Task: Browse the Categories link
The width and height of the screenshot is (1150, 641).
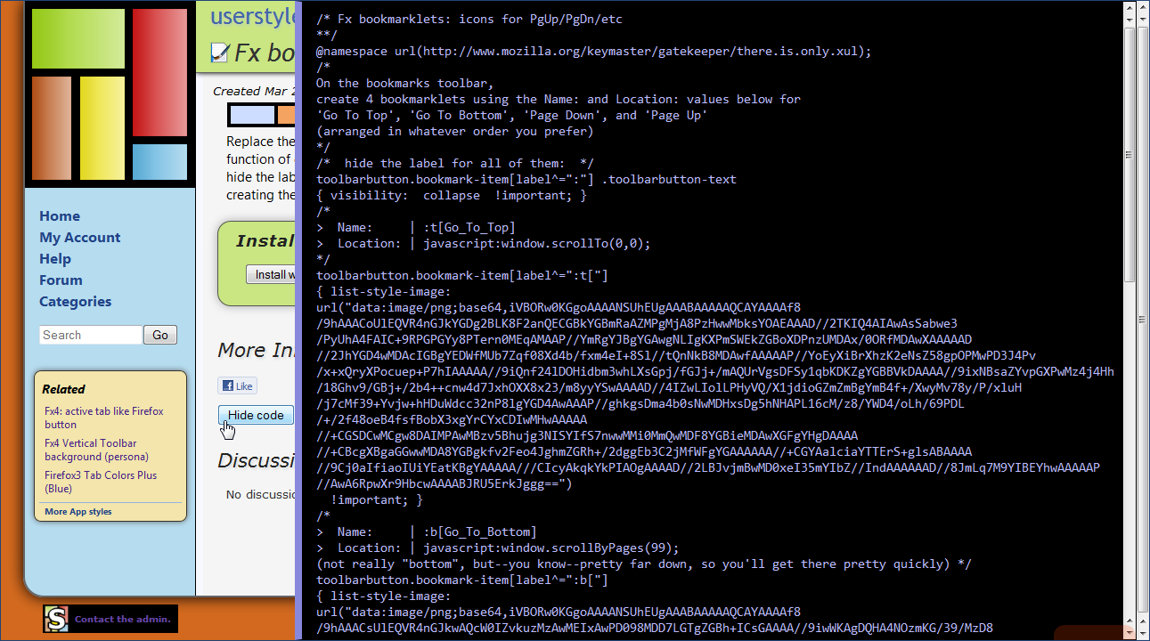Action: 75,302
